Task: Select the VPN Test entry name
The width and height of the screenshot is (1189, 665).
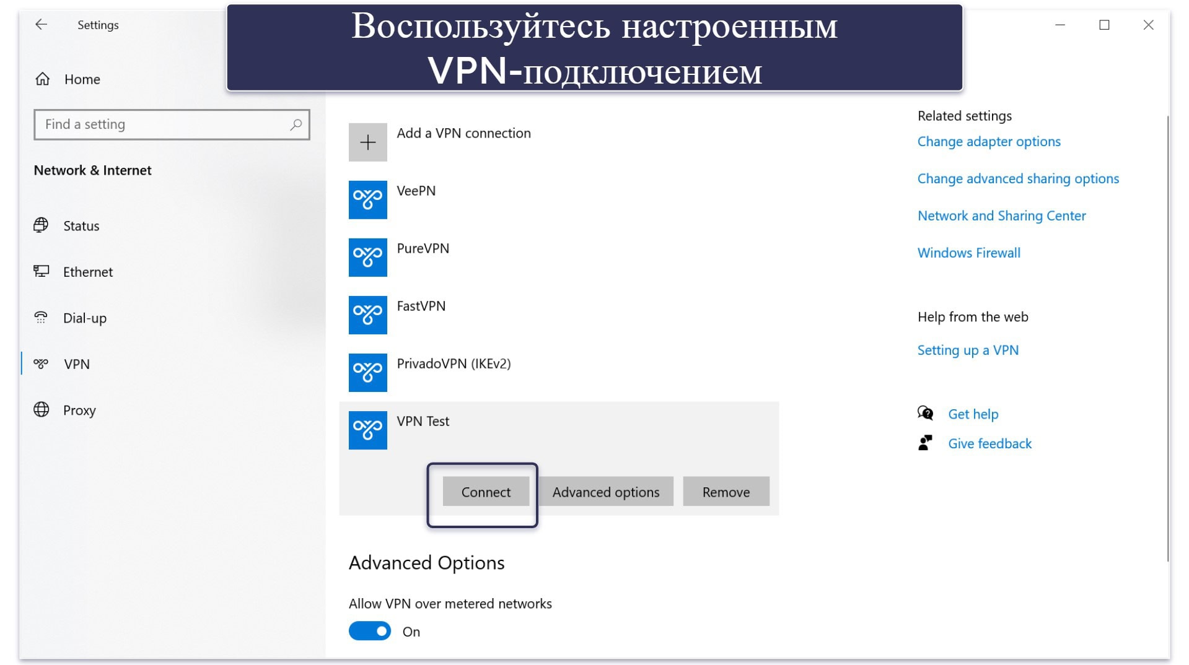Action: click(x=423, y=421)
